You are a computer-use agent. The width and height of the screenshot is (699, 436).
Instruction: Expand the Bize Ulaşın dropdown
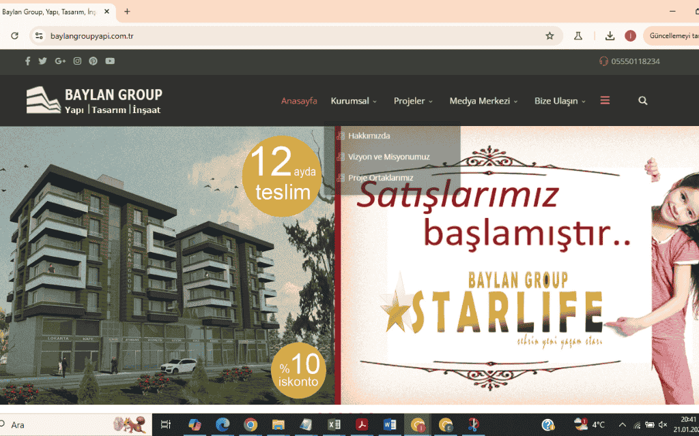click(x=560, y=101)
